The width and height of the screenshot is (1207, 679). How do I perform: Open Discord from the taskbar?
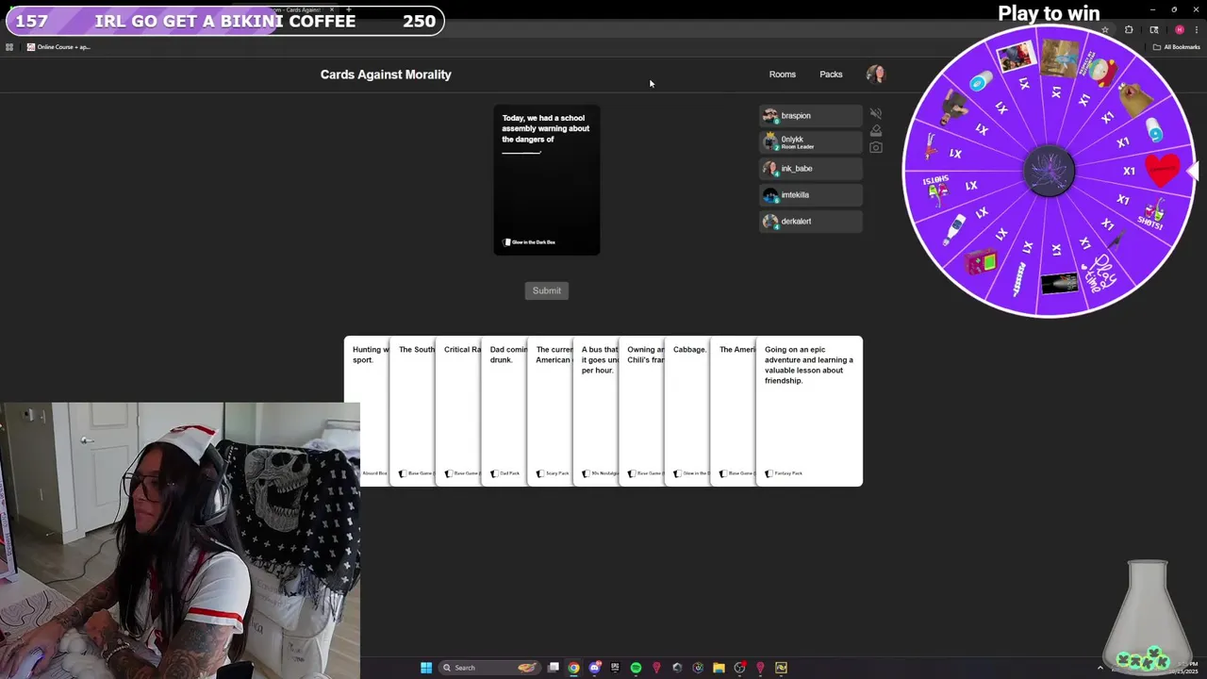tap(594, 668)
